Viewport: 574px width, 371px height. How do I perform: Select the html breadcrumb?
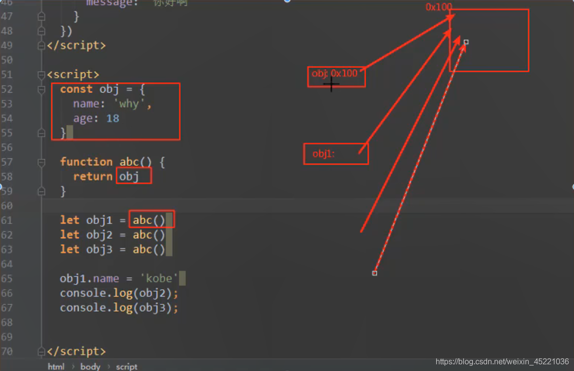[x=56, y=366]
